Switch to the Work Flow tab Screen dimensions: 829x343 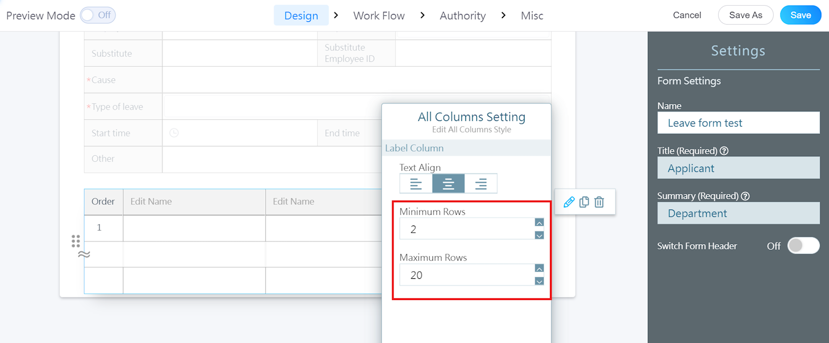click(x=379, y=16)
